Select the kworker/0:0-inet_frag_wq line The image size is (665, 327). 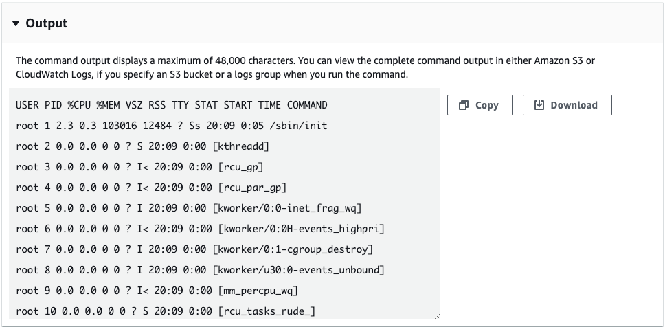(x=189, y=208)
